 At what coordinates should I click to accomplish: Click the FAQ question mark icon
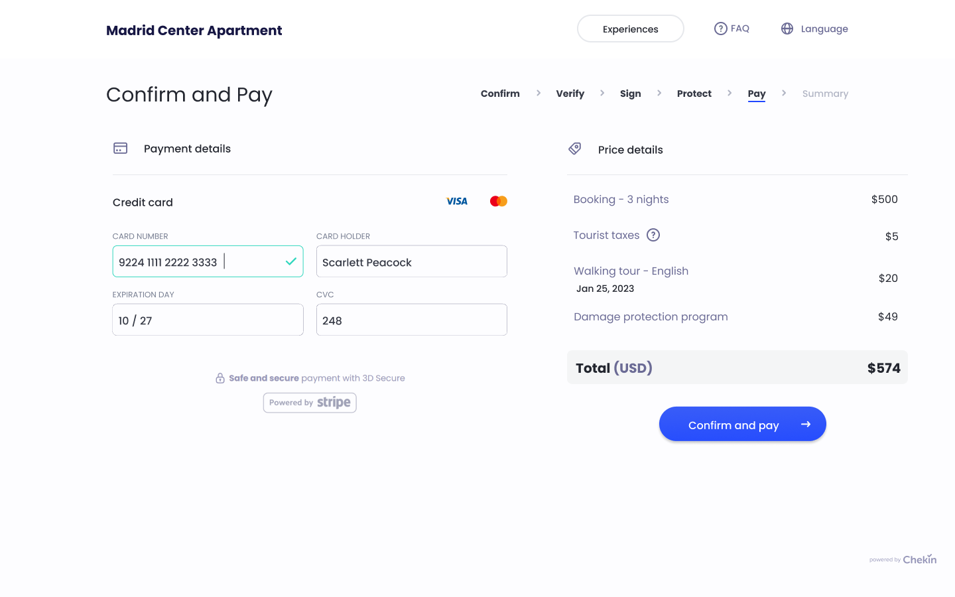[x=720, y=29]
